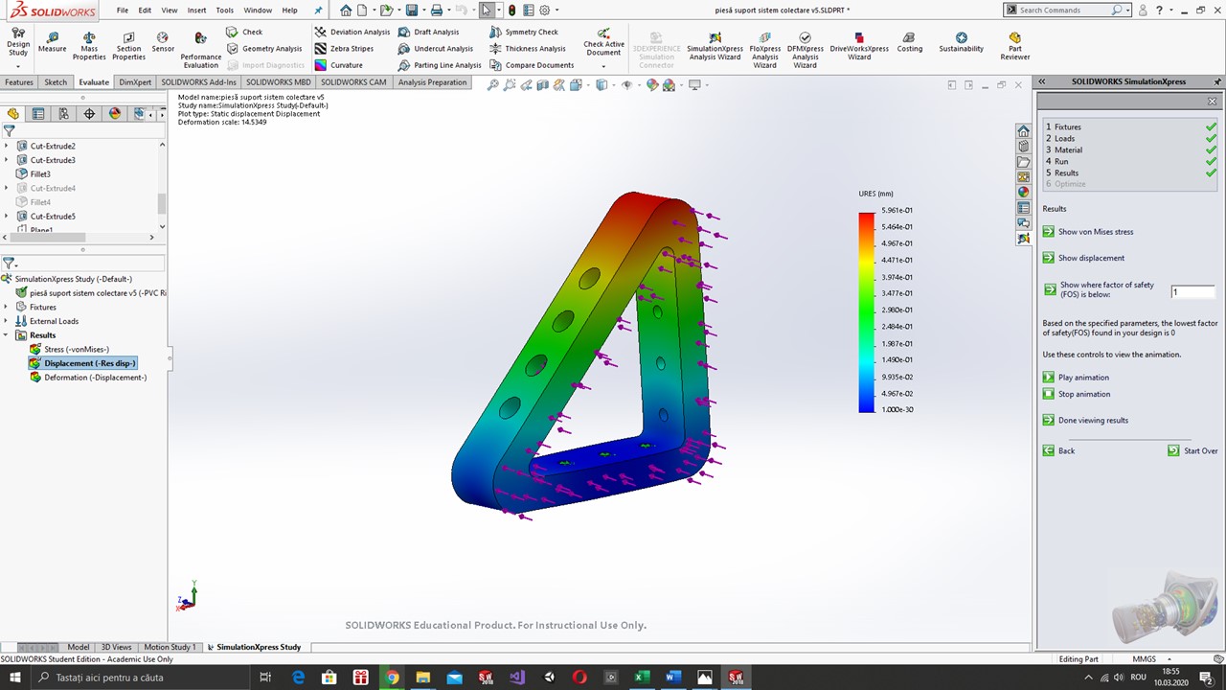The image size is (1226, 690).
Task: Click Done viewing results
Action: 1085,420
